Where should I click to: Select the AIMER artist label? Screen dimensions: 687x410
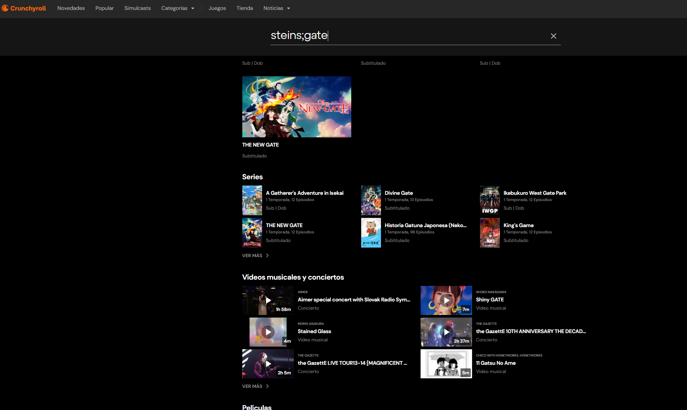point(303,292)
